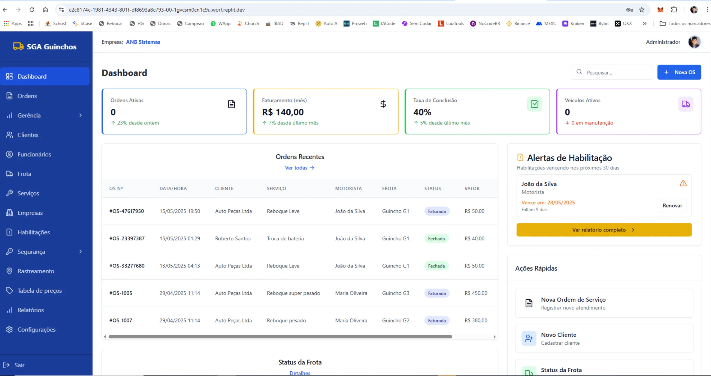Click the warning triangle on João da Silva alert
This screenshot has width=711, height=376.
click(683, 183)
